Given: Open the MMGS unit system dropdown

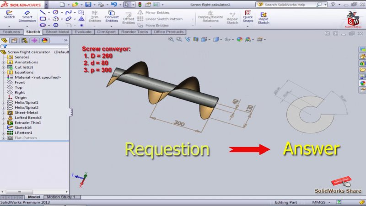Looking at the screenshot, I should (321, 202).
